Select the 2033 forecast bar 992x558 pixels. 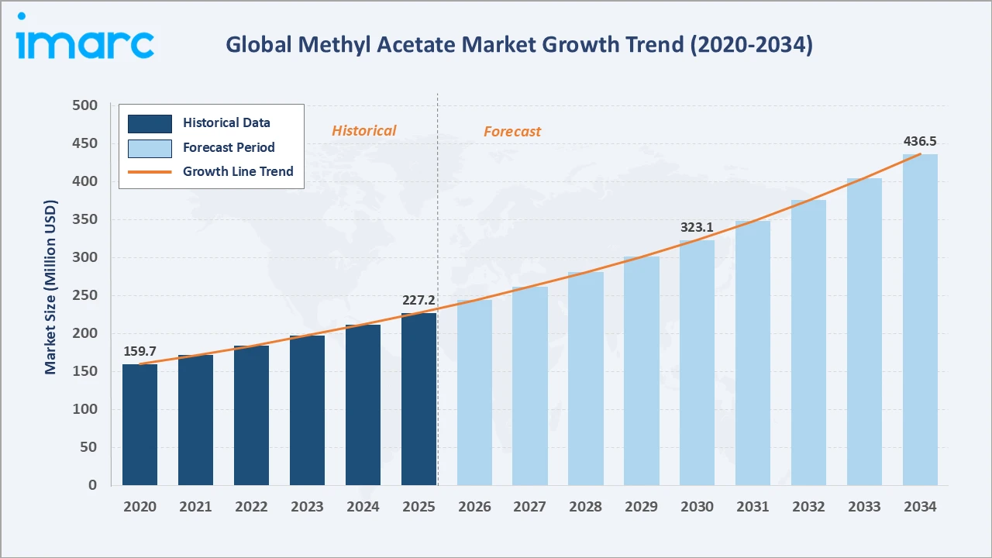[x=864, y=332]
